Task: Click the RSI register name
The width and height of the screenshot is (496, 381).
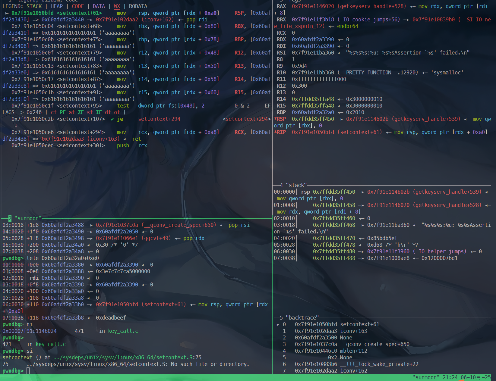Action: 281,53
